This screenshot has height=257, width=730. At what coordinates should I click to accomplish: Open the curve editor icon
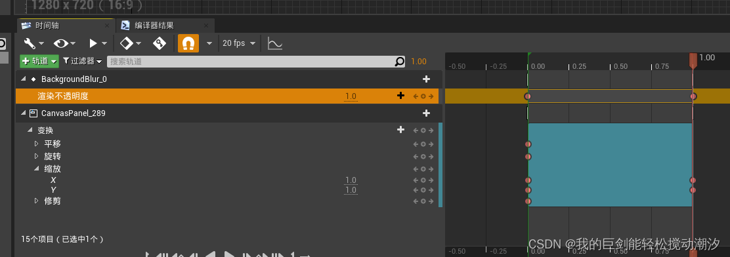coord(274,43)
